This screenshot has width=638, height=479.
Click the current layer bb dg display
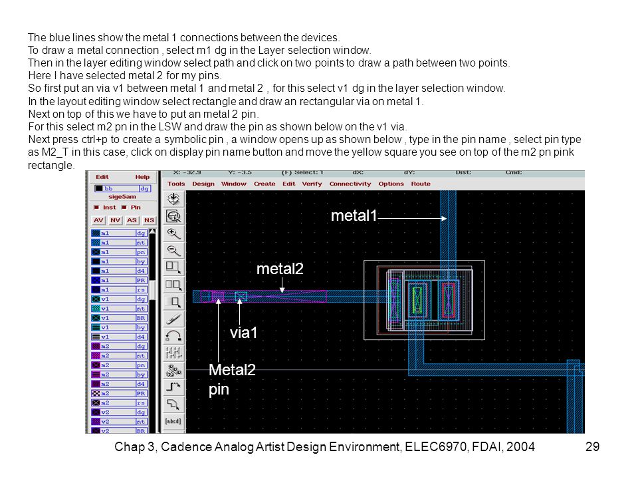[x=122, y=188]
